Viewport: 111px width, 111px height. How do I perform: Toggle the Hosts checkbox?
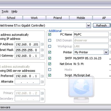point(50,70)
